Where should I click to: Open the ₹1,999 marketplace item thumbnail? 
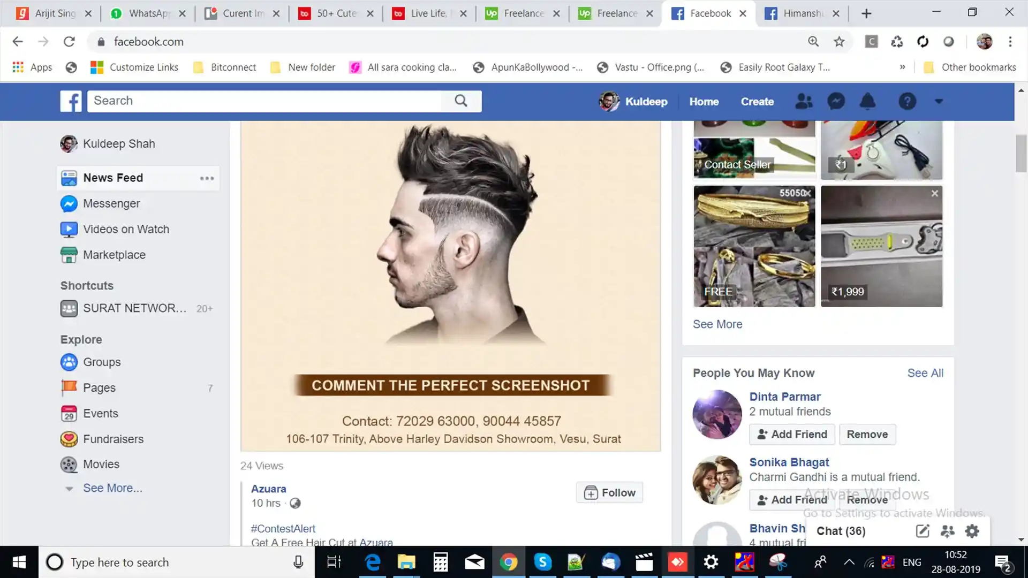[881, 246]
